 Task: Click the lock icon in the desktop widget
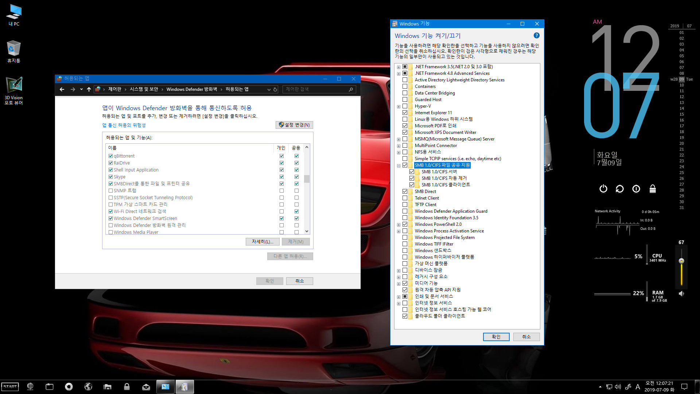pyautogui.click(x=653, y=189)
